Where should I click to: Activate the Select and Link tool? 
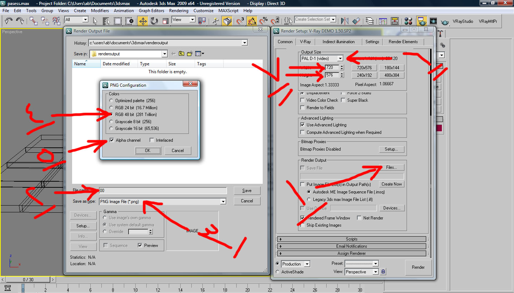pyautogui.click(x=33, y=21)
